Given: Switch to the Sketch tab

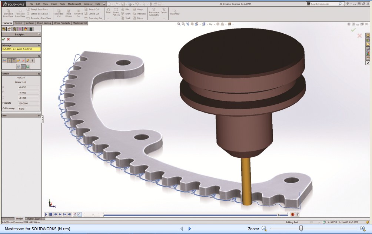Looking at the screenshot, I should point(19,23).
